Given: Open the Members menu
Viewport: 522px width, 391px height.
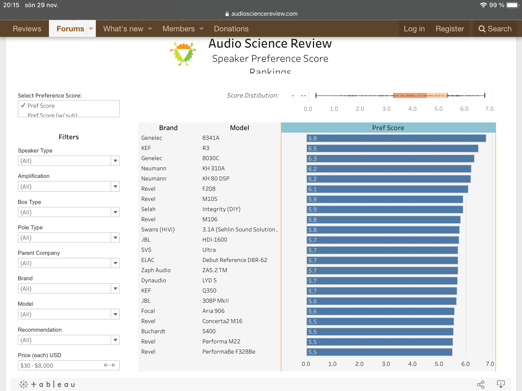Looking at the screenshot, I should (179, 29).
